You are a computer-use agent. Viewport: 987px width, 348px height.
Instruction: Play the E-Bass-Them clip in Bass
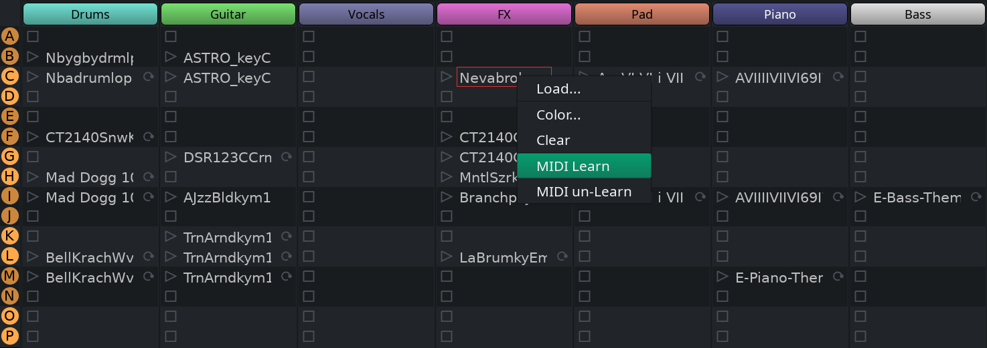[x=860, y=197]
